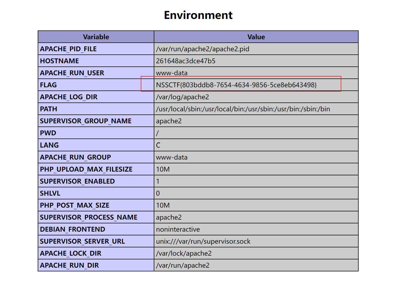
Task: Select the LANG variable cell
Action: (x=96, y=145)
